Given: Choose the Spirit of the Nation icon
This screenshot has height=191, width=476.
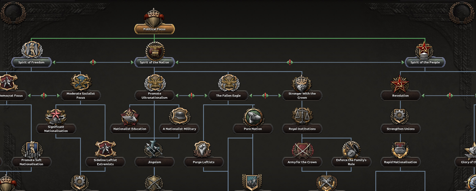Looking at the screenshot, I should [x=155, y=51].
